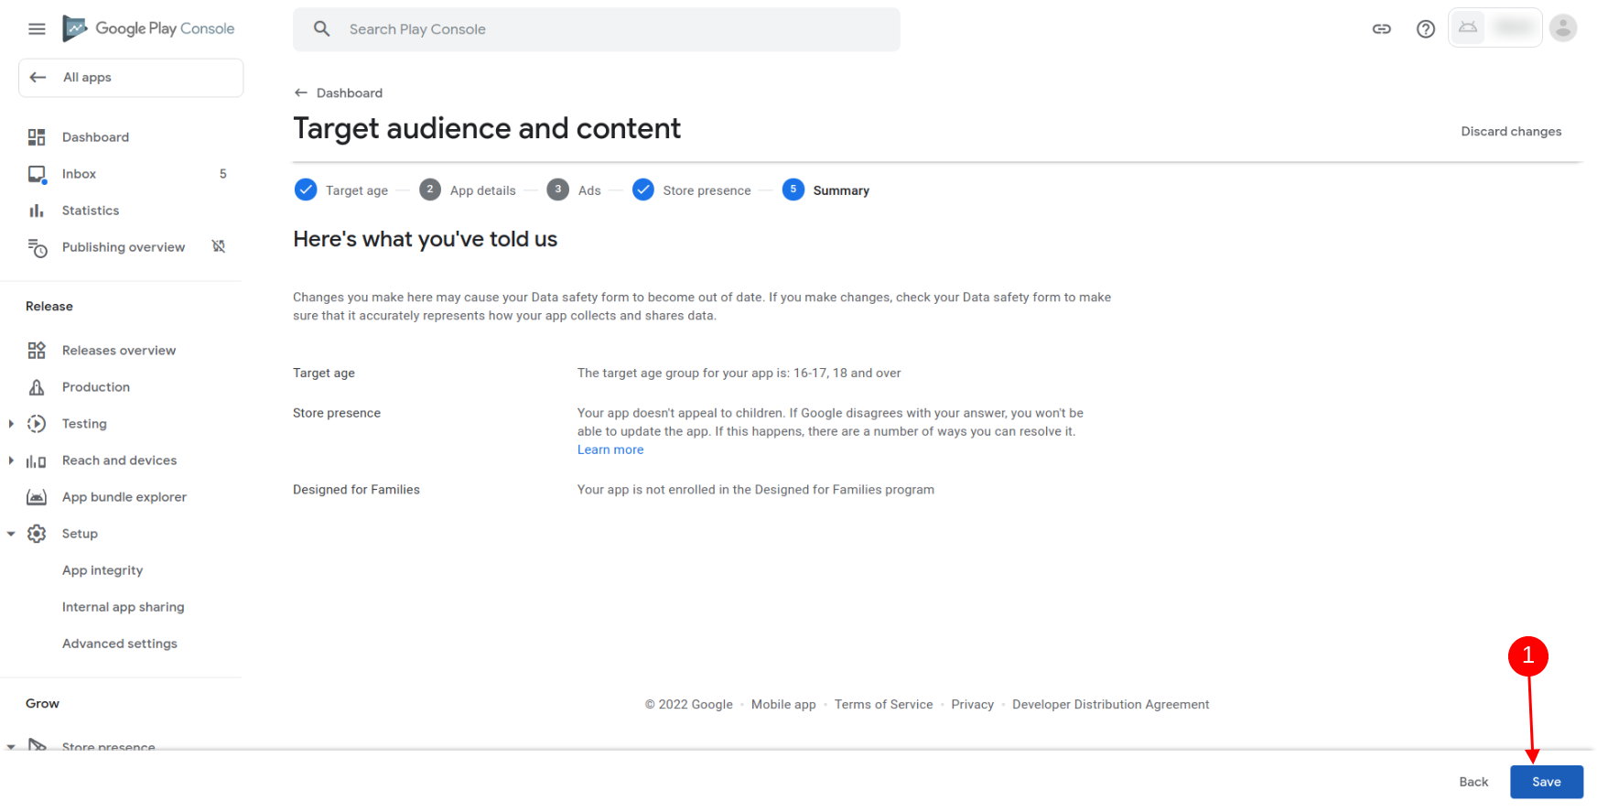The image size is (1597, 812).
Task: Open the help question mark icon
Action: tap(1425, 29)
